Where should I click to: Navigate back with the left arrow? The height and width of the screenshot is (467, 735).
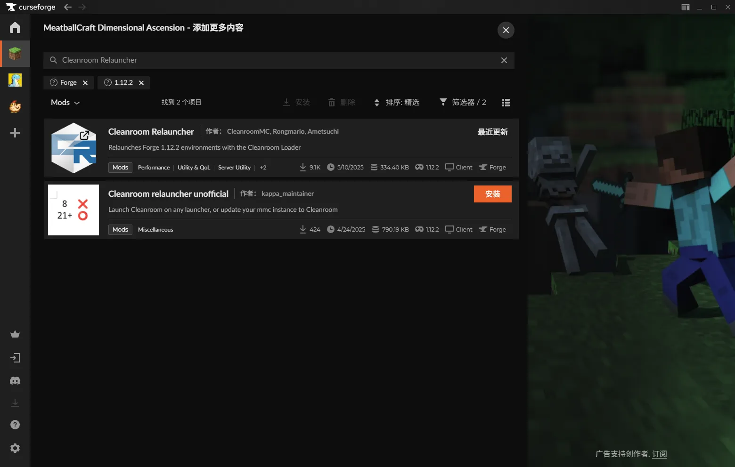pos(68,7)
